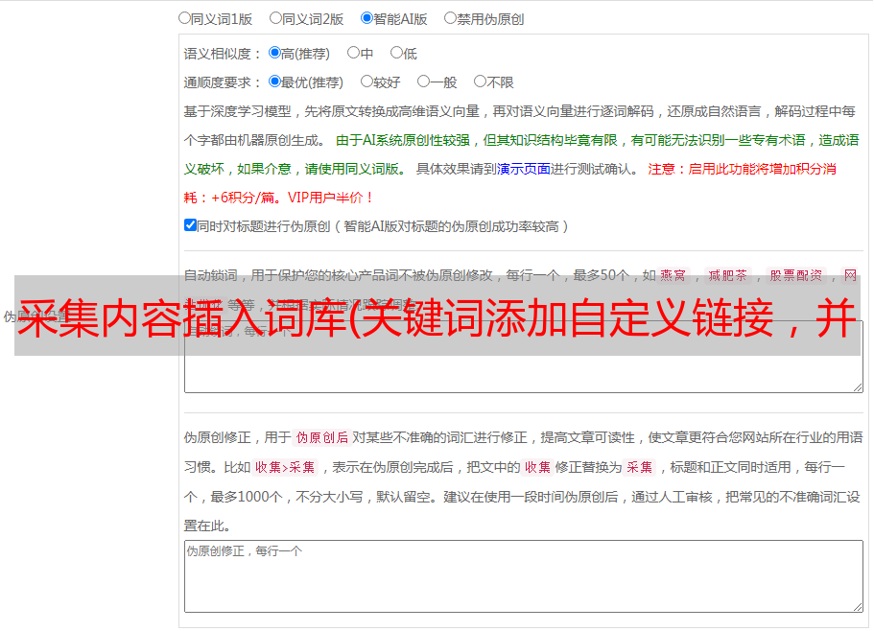874x631 pixels.
Task: Set 通顺度要求 to 最优(推荐)
Action: pos(274,82)
